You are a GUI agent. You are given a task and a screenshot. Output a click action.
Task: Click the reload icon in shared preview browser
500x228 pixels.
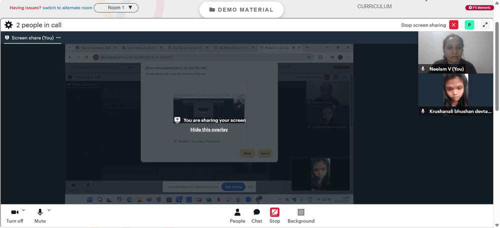pos(86,57)
